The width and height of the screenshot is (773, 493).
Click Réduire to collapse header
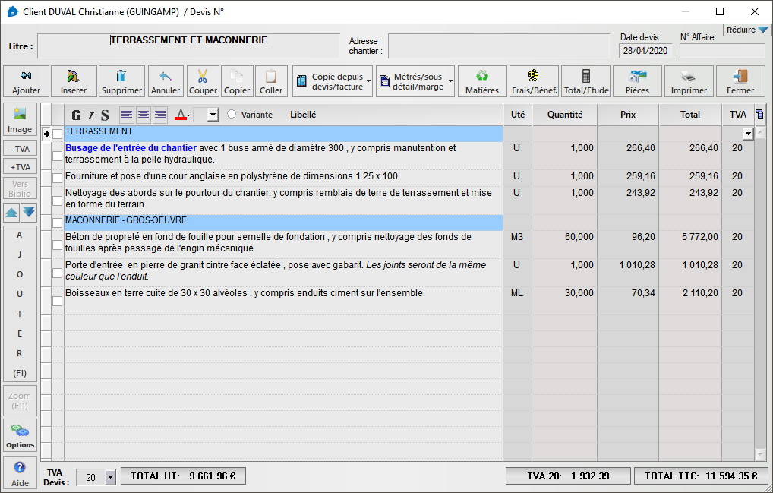746,30
